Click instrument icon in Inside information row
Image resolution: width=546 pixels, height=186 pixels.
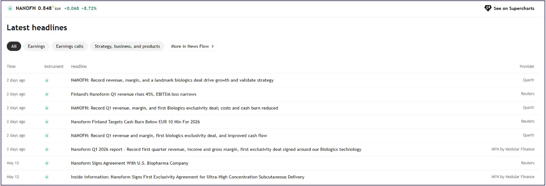pyautogui.click(x=47, y=177)
